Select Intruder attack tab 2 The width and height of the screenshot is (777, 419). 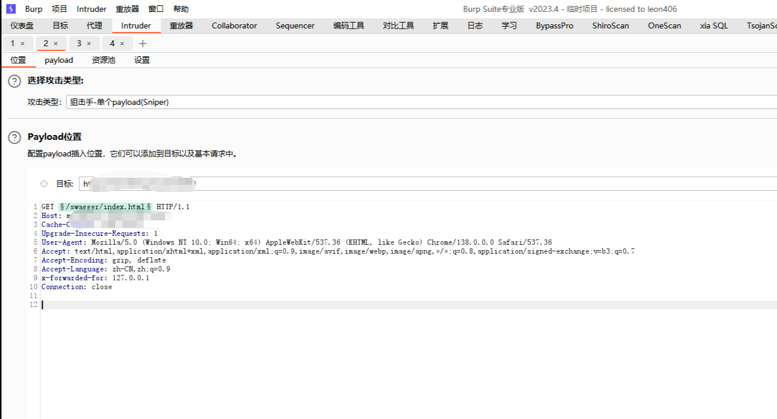pos(46,43)
